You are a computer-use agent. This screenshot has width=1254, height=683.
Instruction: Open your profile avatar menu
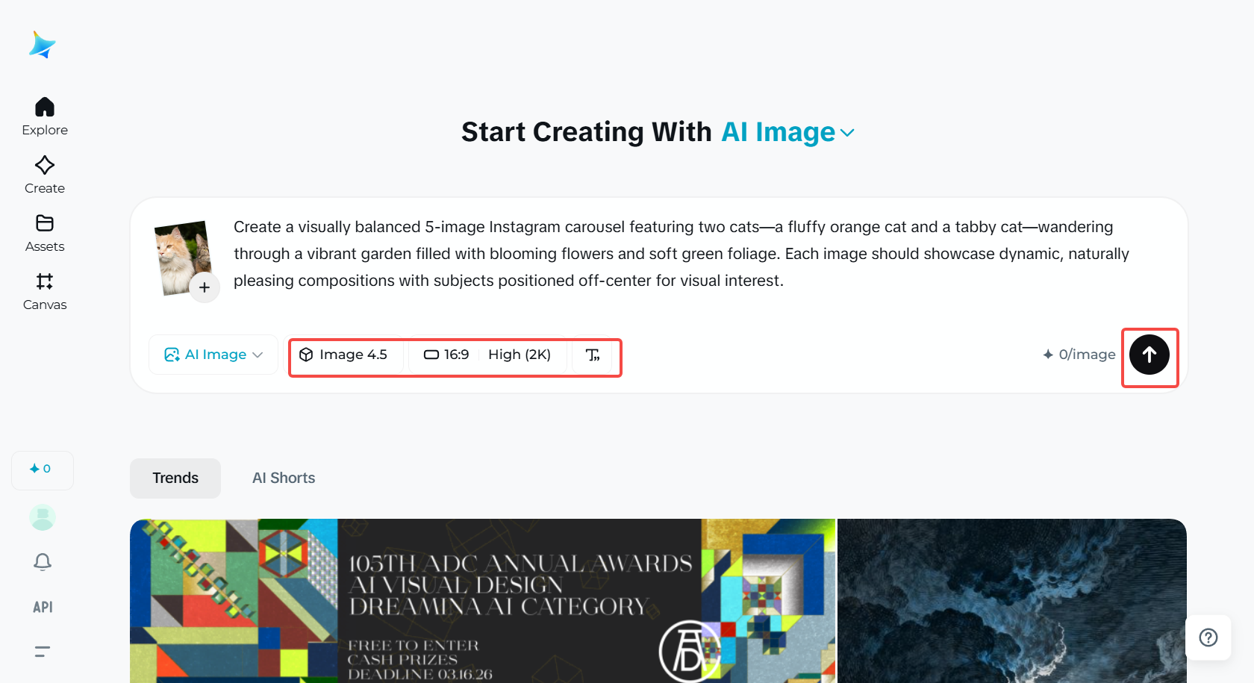tap(42, 517)
